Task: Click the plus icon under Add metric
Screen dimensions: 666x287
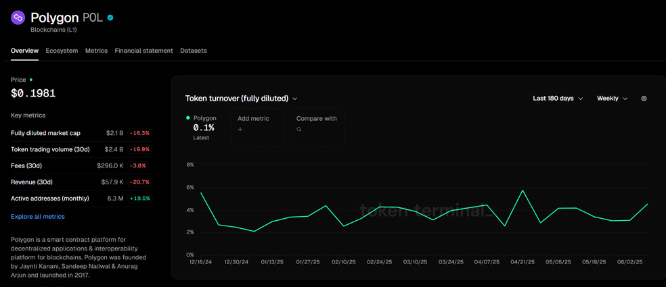Action: (240, 129)
